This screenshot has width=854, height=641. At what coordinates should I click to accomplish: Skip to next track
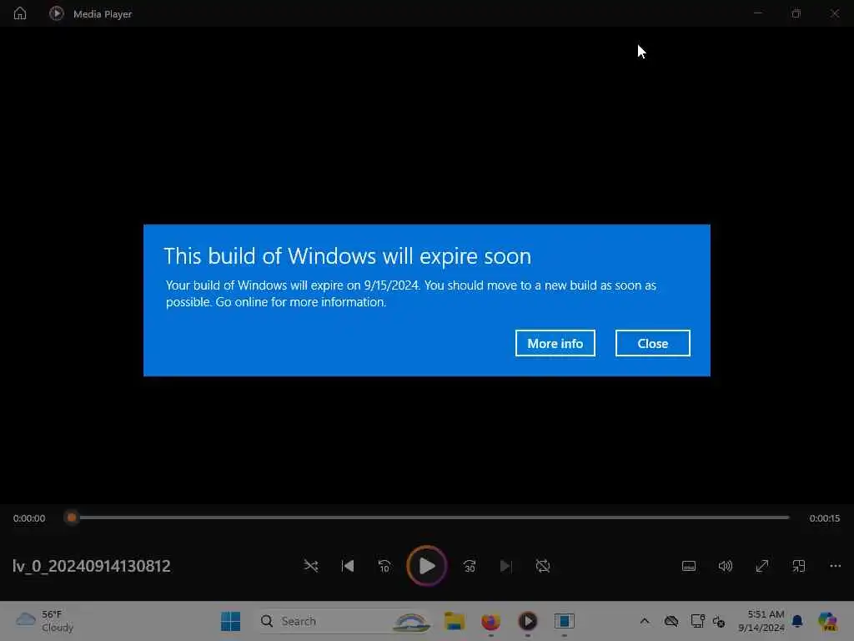pos(506,566)
